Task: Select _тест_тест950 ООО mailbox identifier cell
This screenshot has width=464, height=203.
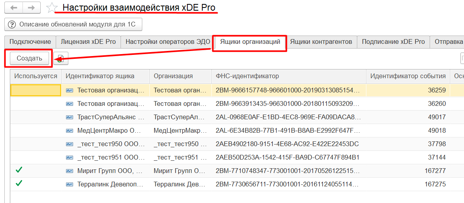Action: (106, 144)
